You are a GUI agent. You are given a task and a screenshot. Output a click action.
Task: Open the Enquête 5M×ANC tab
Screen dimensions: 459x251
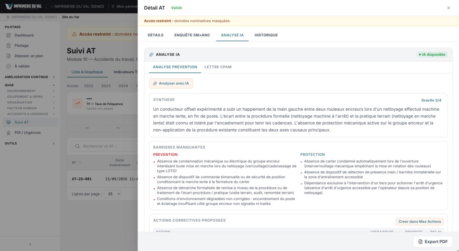[x=192, y=35]
